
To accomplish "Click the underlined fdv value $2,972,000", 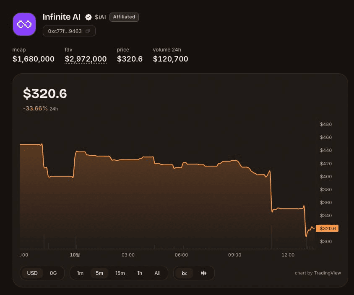I will click(86, 59).
